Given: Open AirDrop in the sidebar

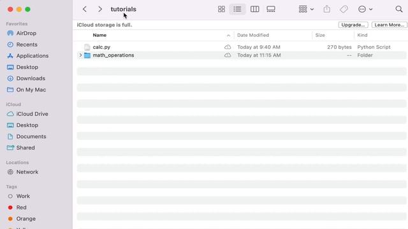Looking at the screenshot, I should click(x=26, y=33).
